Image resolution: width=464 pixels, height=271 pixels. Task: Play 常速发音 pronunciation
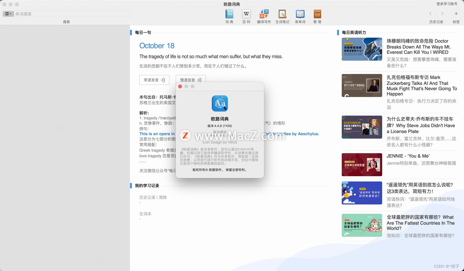[154, 80]
